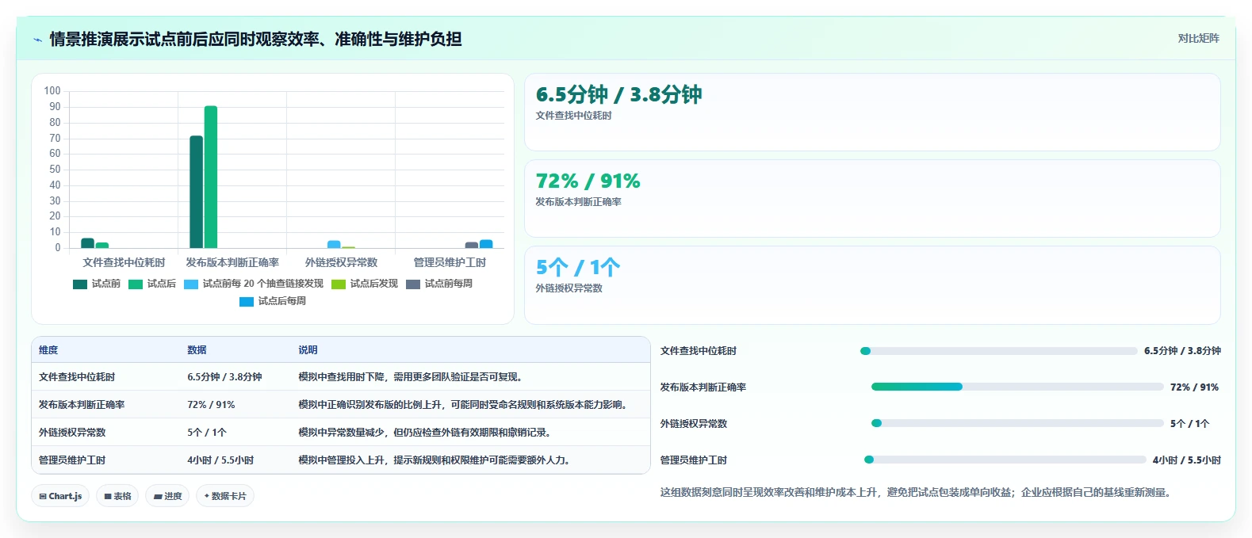Image resolution: width=1252 pixels, height=538 pixels.
Task: Select table row 文件查找中位耗时
Action: click(x=341, y=377)
